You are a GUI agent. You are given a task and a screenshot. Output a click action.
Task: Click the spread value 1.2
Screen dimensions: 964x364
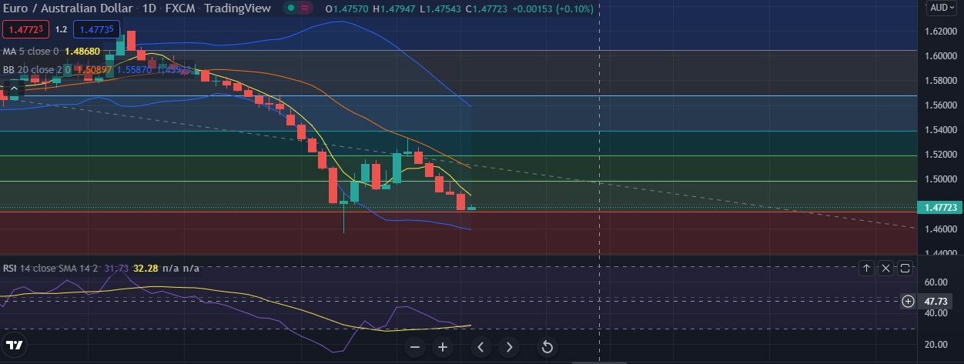point(62,30)
